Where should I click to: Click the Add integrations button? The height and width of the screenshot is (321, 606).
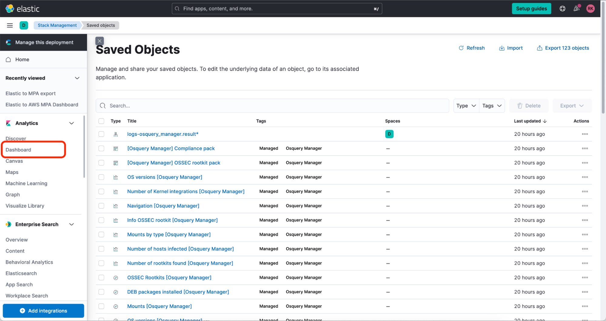point(43,311)
